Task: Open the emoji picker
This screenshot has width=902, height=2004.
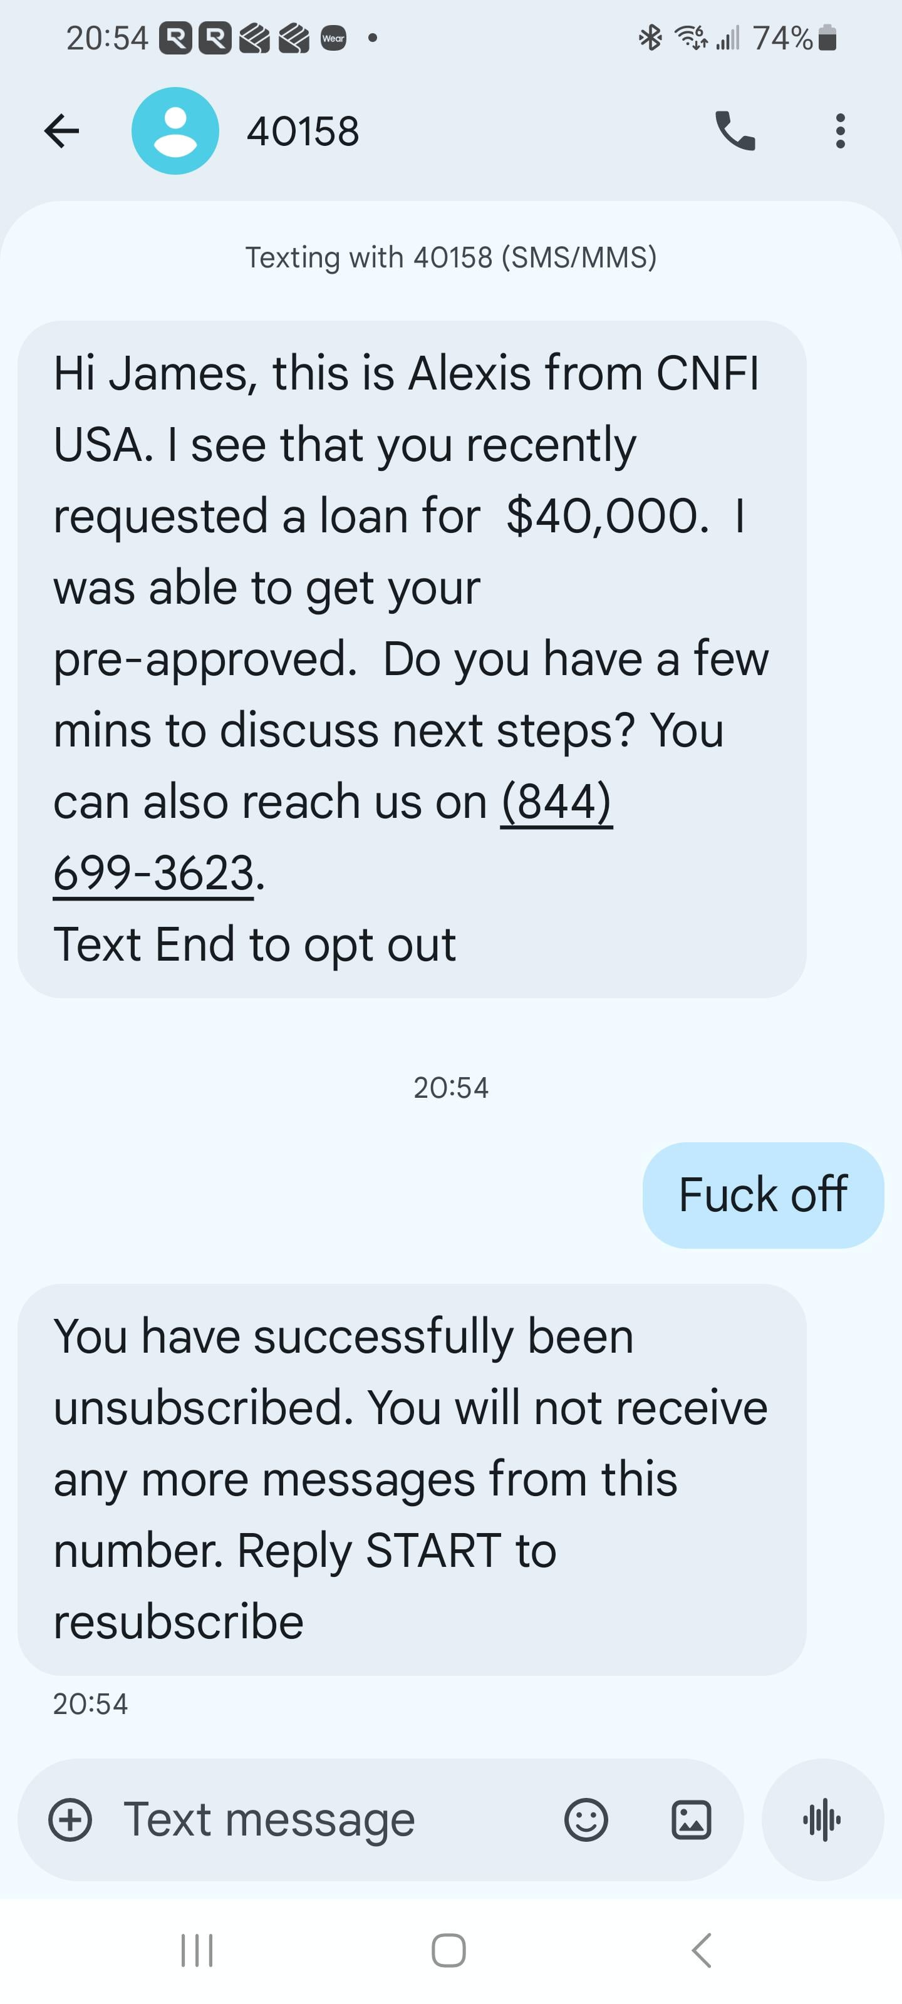Action: (586, 1820)
